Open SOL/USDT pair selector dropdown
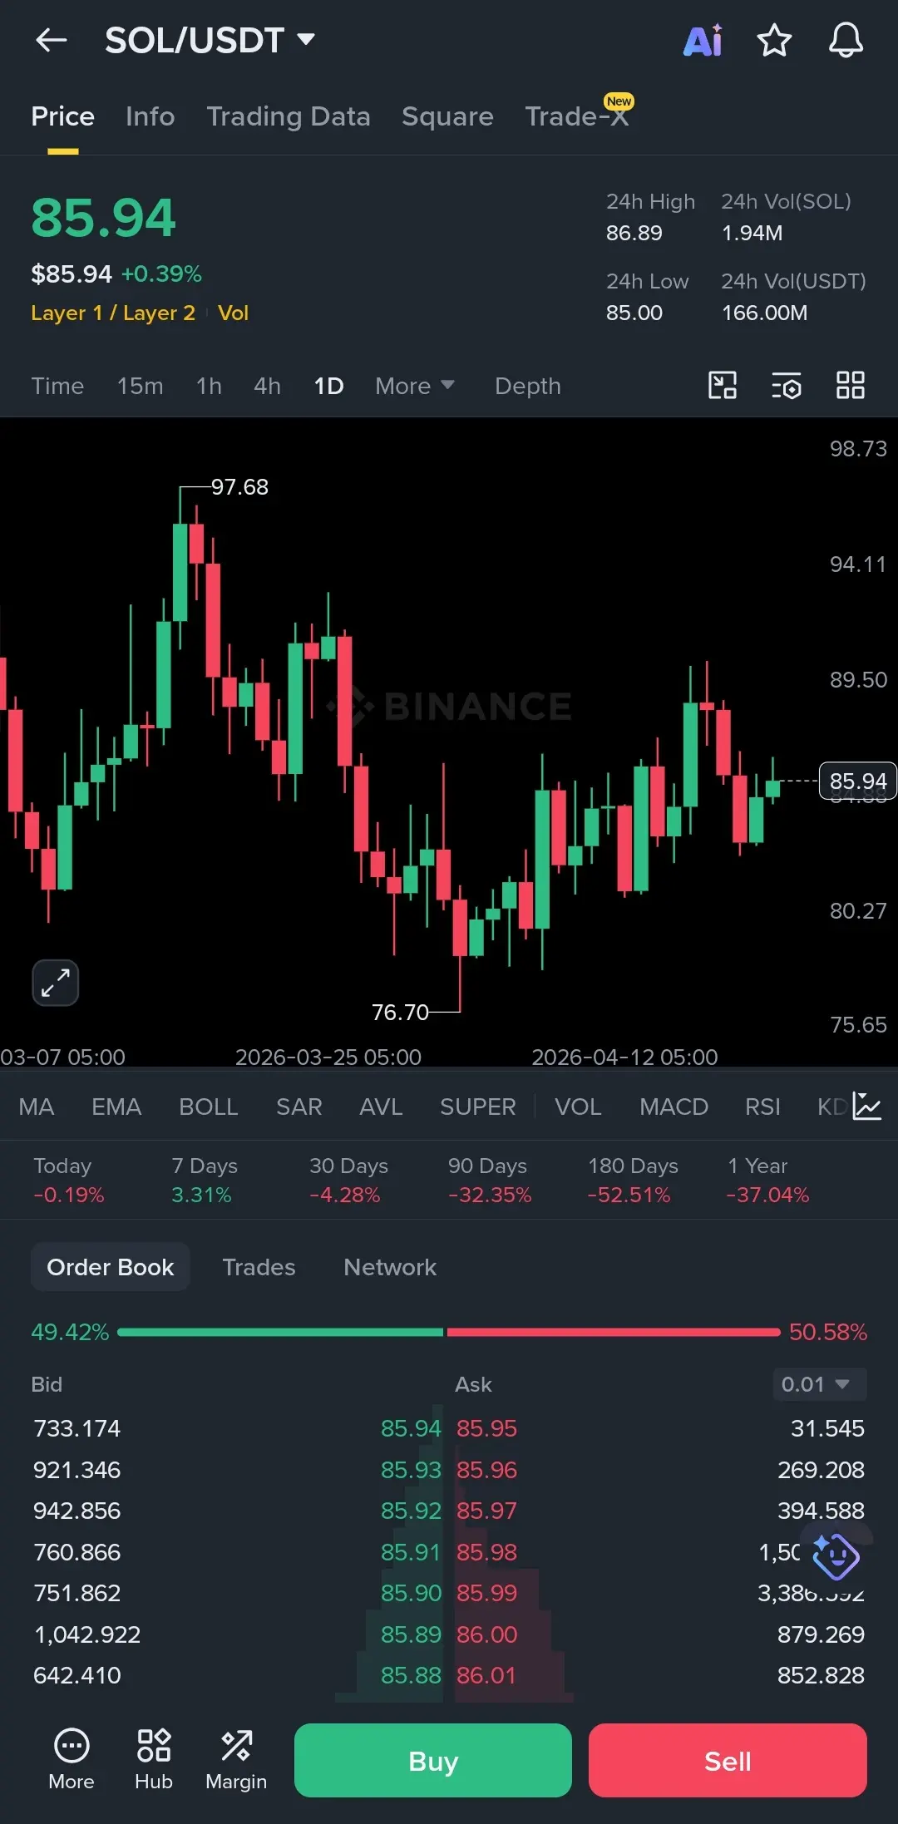898x1824 pixels. pyautogui.click(x=210, y=40)
